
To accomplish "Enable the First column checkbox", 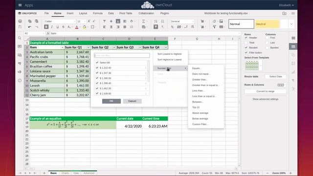I will coord(268,38).
